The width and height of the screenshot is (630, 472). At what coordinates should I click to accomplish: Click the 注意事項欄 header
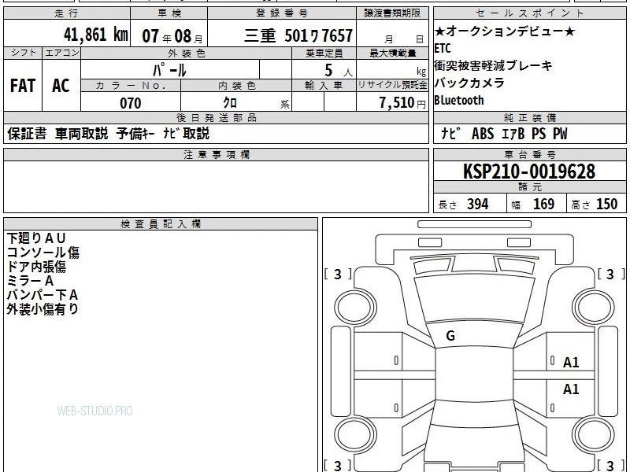(x=216, y=154)
